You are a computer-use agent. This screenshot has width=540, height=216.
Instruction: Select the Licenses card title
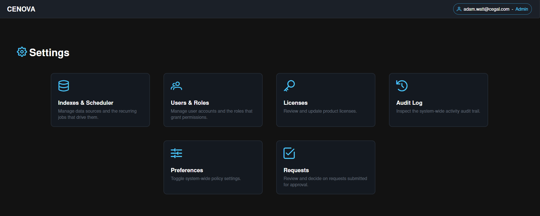296,103
